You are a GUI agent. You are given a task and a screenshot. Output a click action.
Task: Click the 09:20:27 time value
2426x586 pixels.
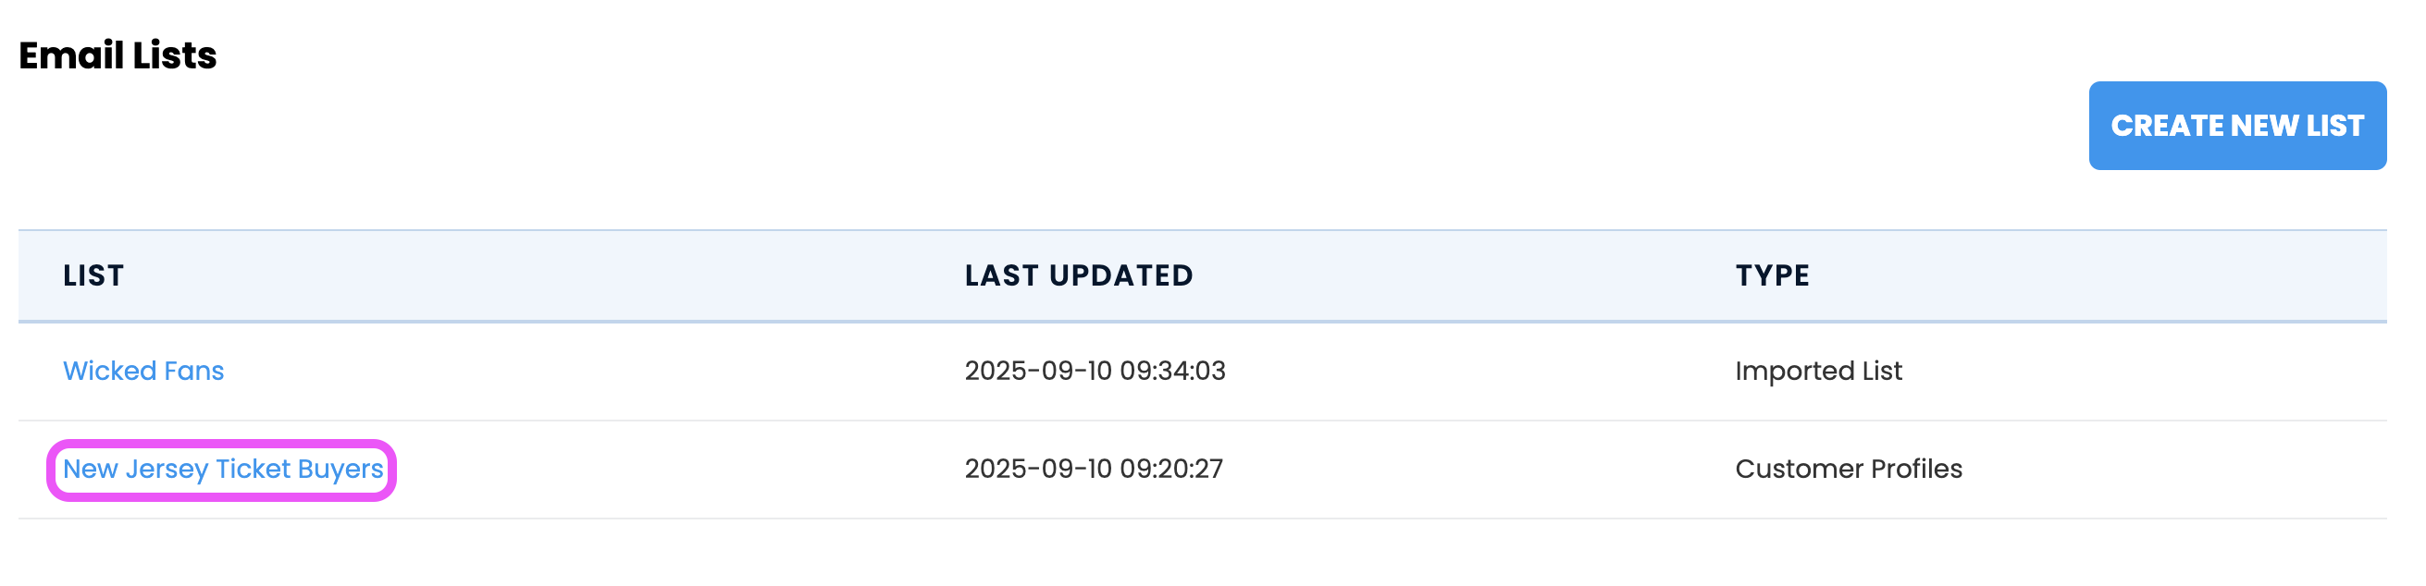1170,469
